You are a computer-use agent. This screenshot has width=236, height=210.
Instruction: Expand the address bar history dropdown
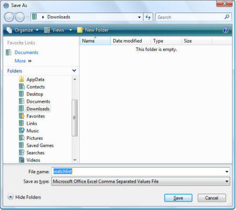tap(140, 17)
